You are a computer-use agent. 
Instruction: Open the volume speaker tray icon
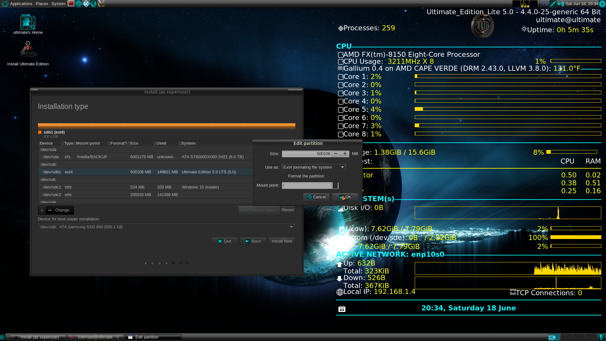561,4
